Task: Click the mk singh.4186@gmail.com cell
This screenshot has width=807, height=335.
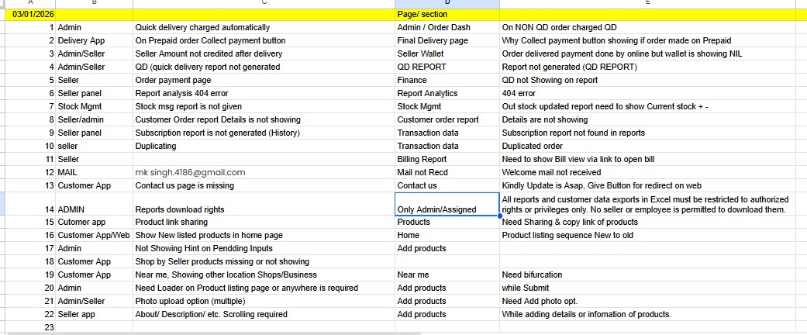Action: pyautogui.click(x=264, y=173)
